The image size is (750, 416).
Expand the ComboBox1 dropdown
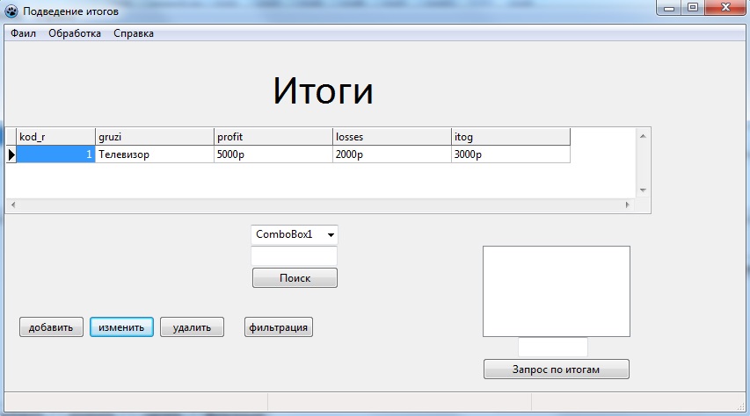[x=331, y=234]
